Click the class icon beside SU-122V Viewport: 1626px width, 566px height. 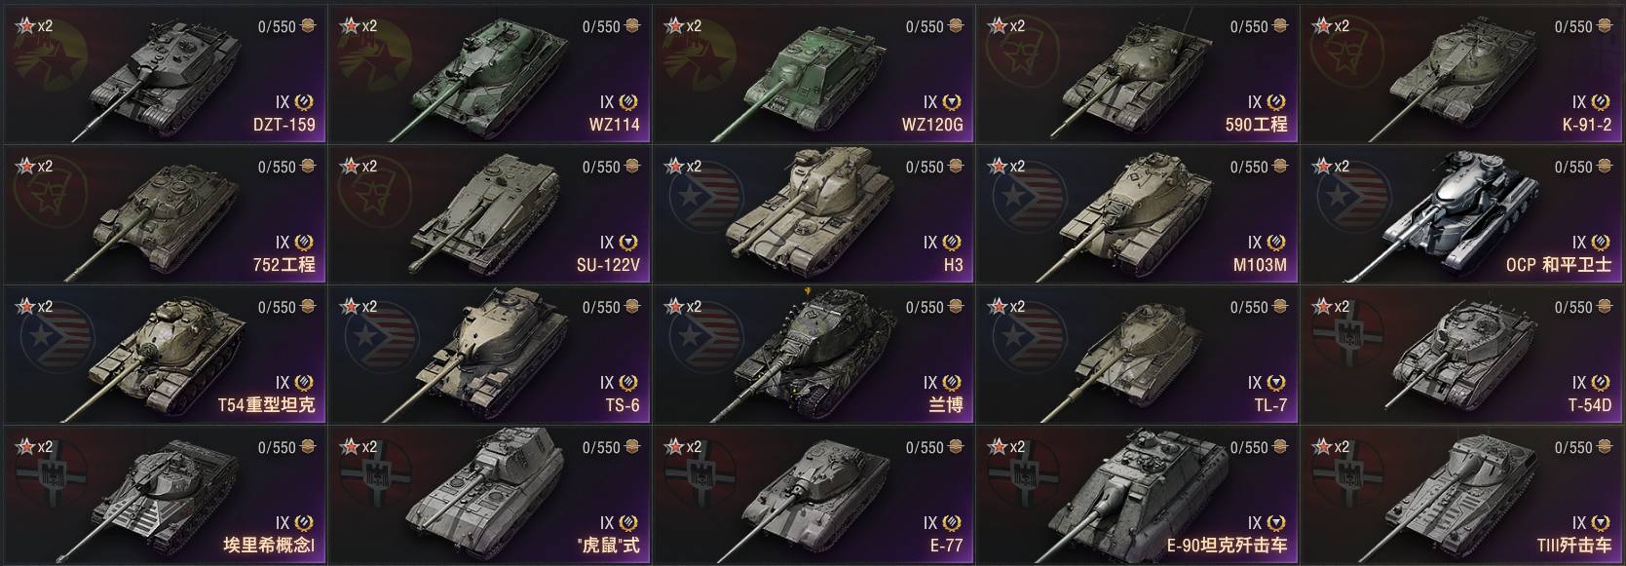click(x=628, y=243)
